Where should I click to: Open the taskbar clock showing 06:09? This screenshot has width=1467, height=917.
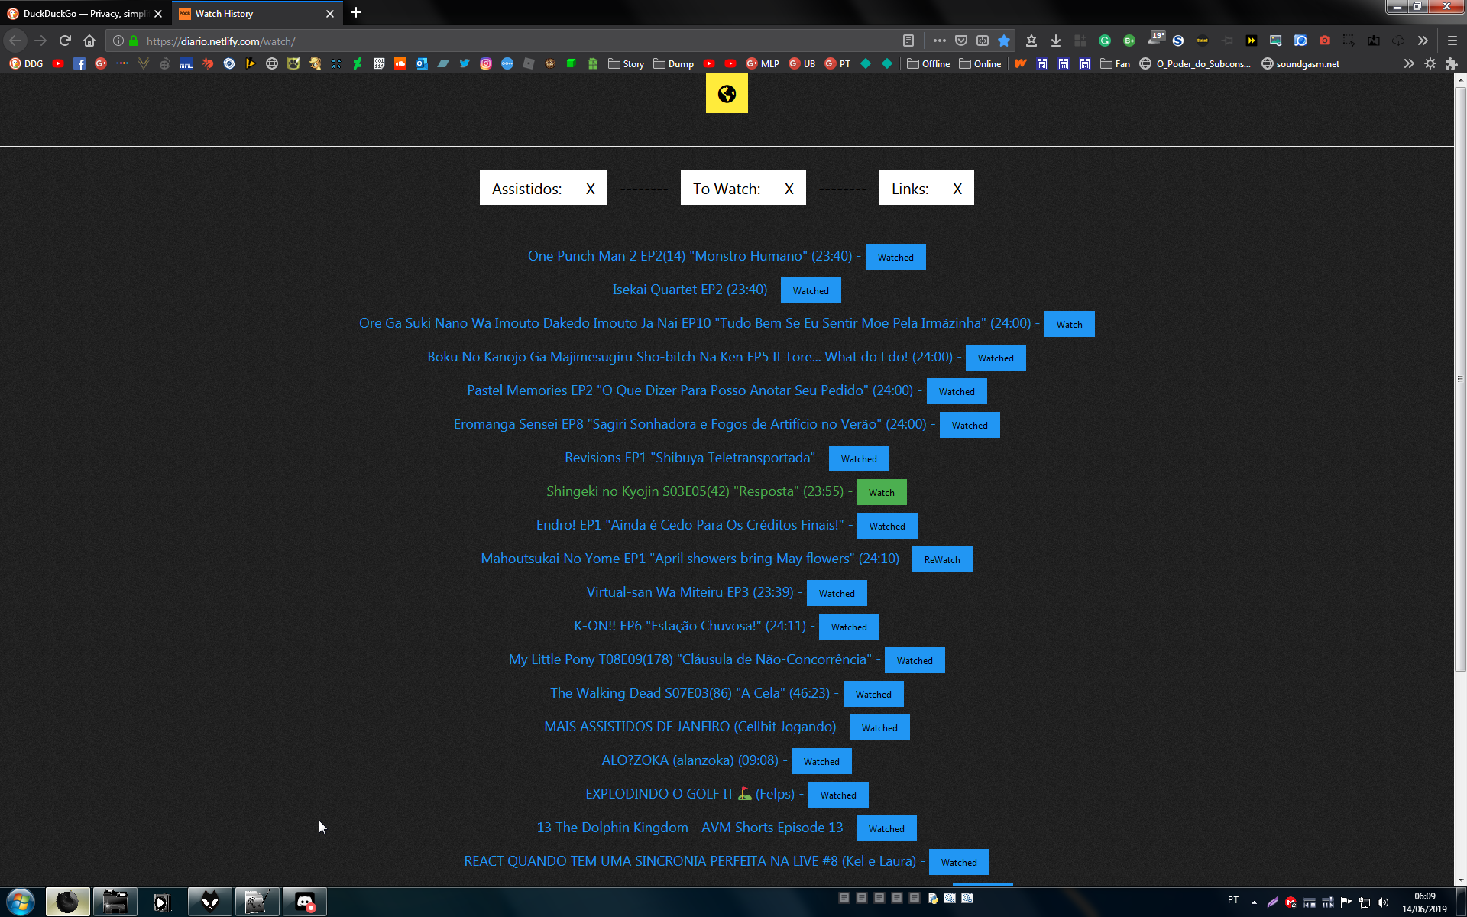tap(1424, 902)
